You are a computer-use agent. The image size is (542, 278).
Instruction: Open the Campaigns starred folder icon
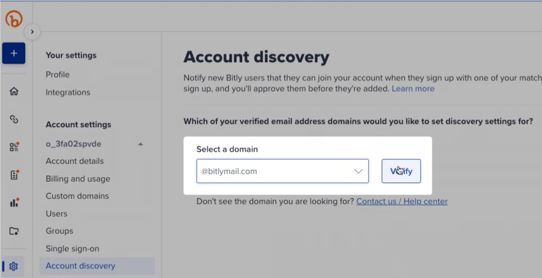click(14, 231)
